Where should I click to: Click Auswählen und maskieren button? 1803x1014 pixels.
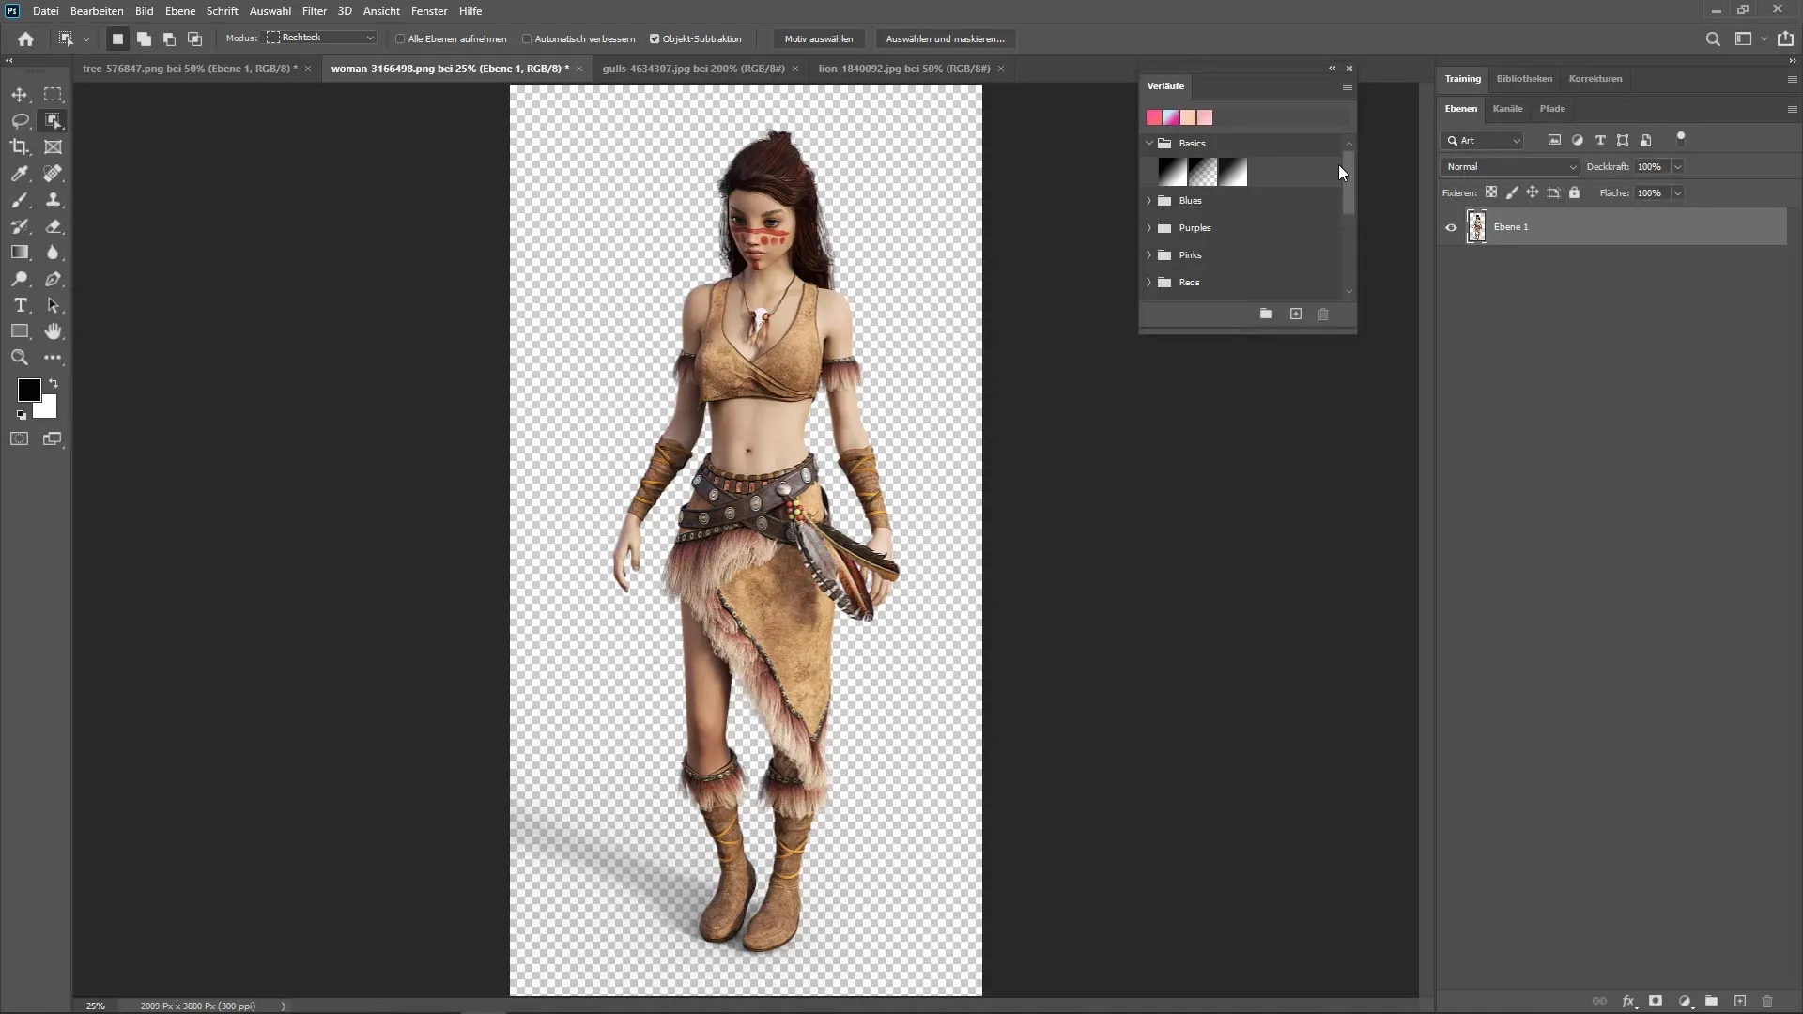[945, 38]
